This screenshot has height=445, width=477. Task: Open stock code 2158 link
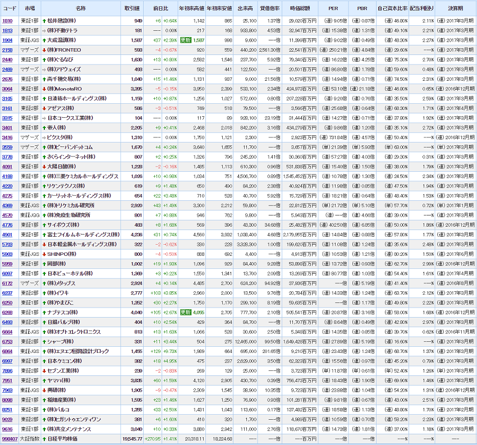click(7, 50)
